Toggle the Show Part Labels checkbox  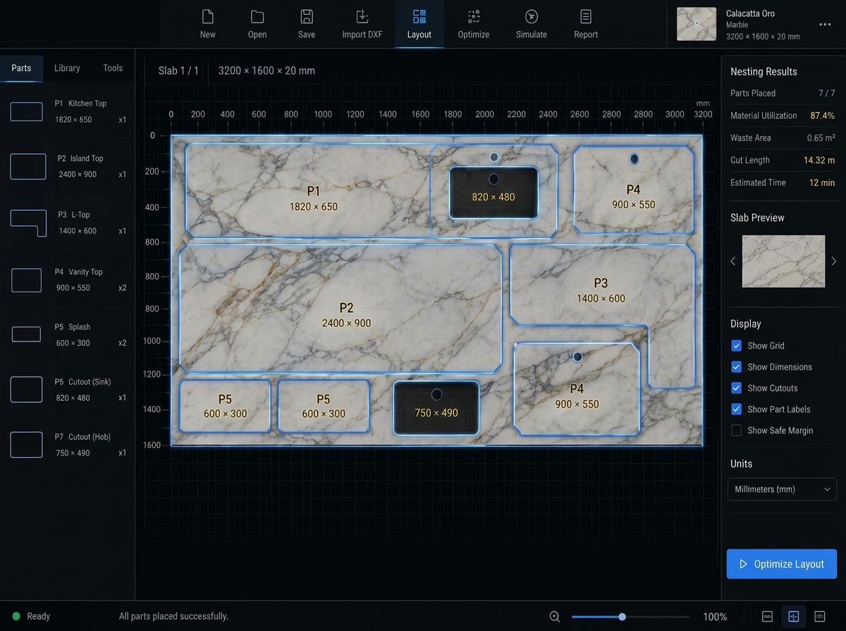point(736,409)
